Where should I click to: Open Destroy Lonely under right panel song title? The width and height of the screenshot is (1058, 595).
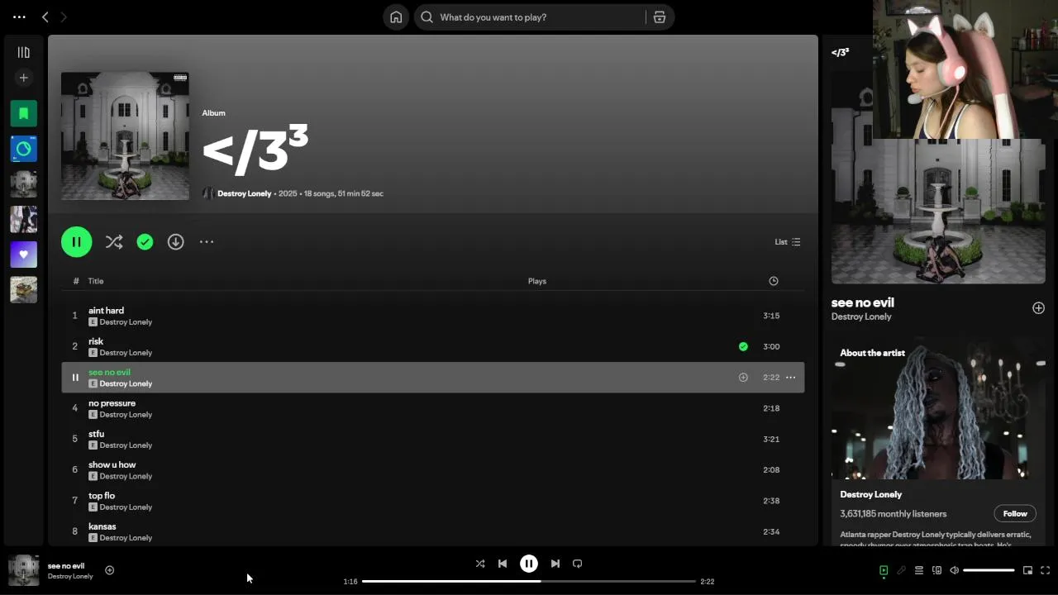tap(861, 317)
